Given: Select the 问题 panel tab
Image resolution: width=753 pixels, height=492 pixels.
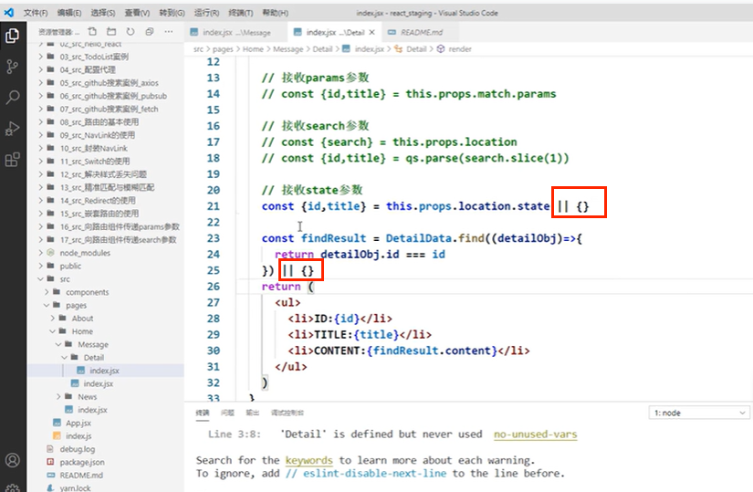Looking at the screenshot, I should pos(227,413).
